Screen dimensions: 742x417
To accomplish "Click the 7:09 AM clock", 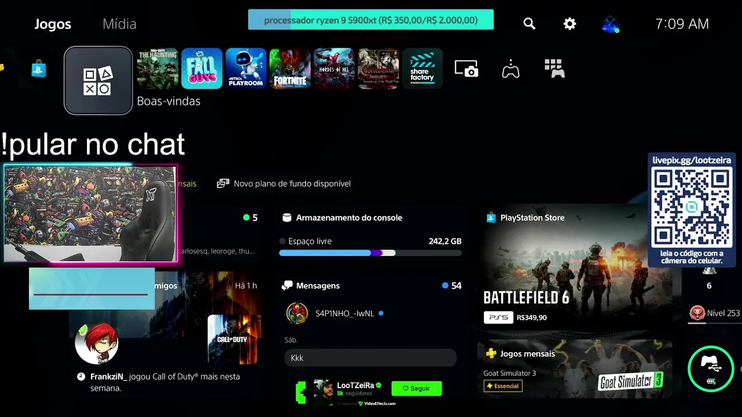I will click(682, 24).
